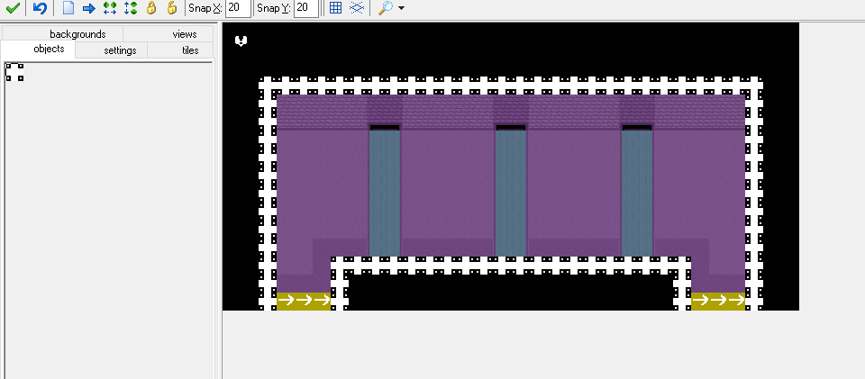Select the objects tab
The image size is (865, 379).
[x=49, y=50]
